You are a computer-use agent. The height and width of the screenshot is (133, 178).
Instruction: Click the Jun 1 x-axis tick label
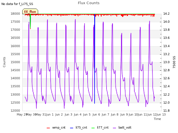50,114
